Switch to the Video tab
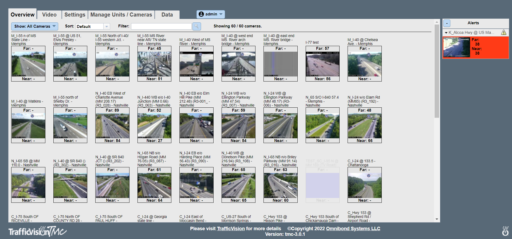Viewport: 512px width, 239px height. pos(49,15)
